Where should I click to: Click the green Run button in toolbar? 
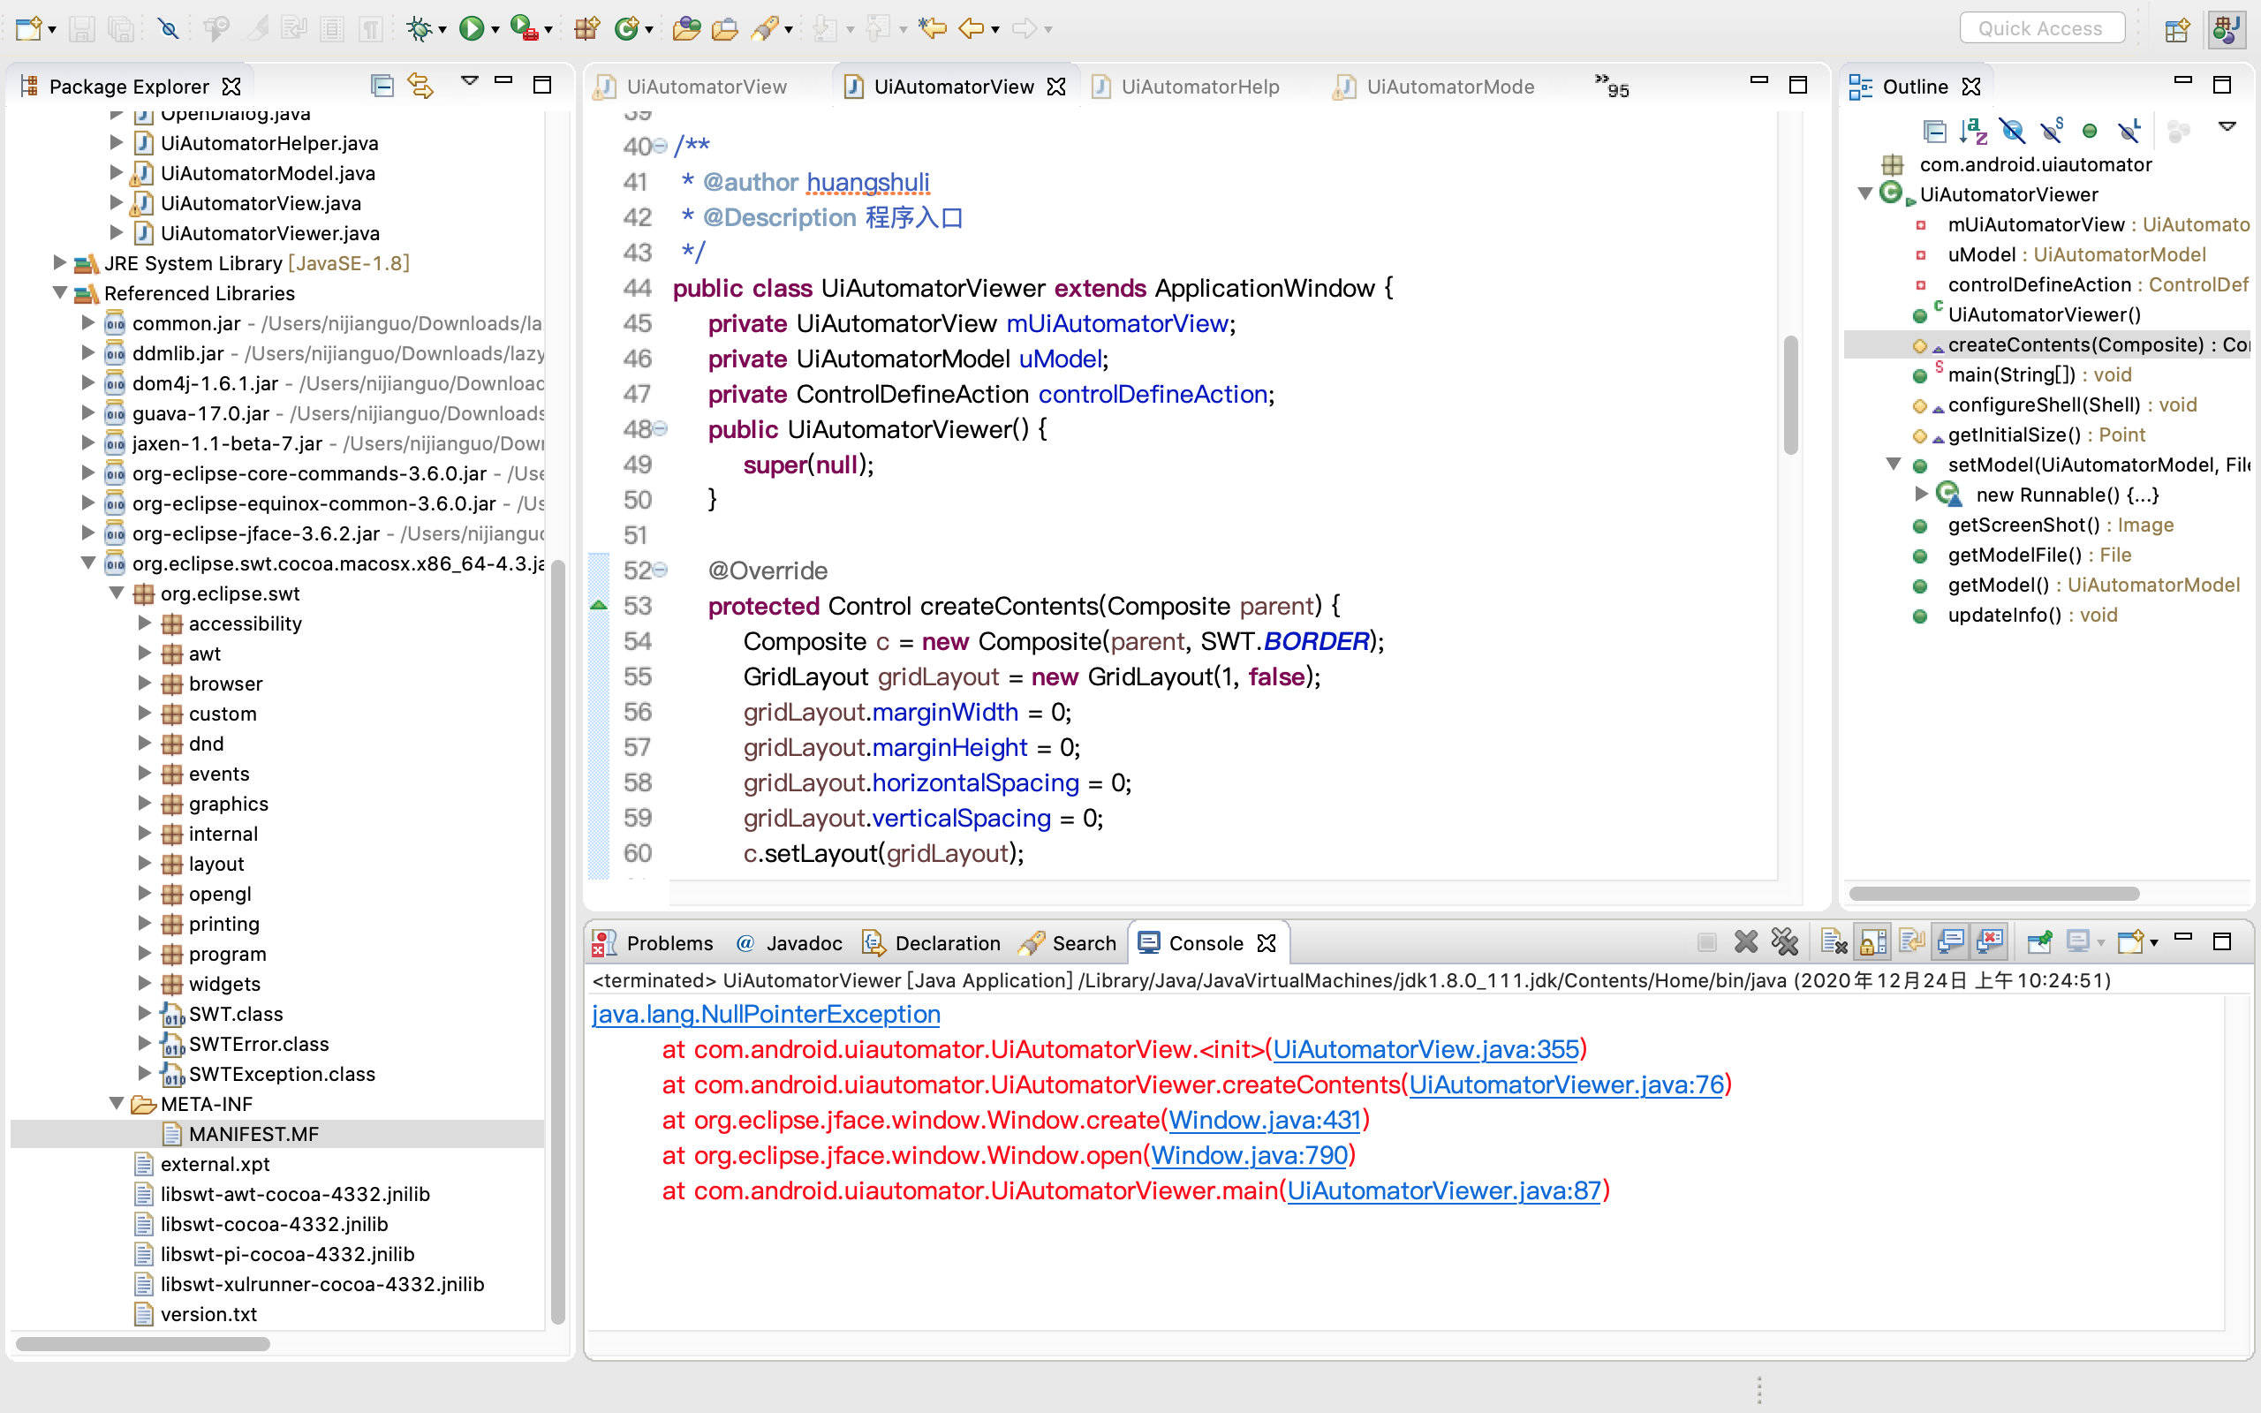point(472,29)
